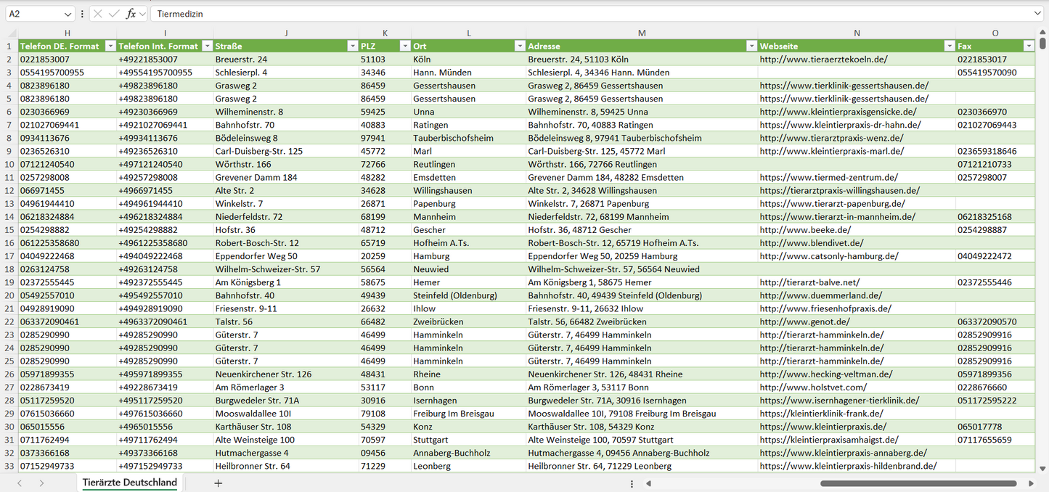Viewport: 1049px width, 492px height.
Task: Click the formula bar input showing Tiermedizin
Action: 592,14
